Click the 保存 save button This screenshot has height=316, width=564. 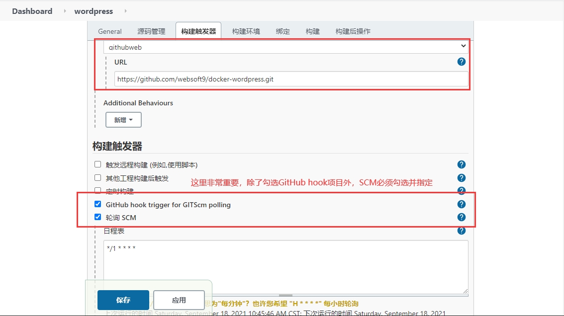pos(123,300)
